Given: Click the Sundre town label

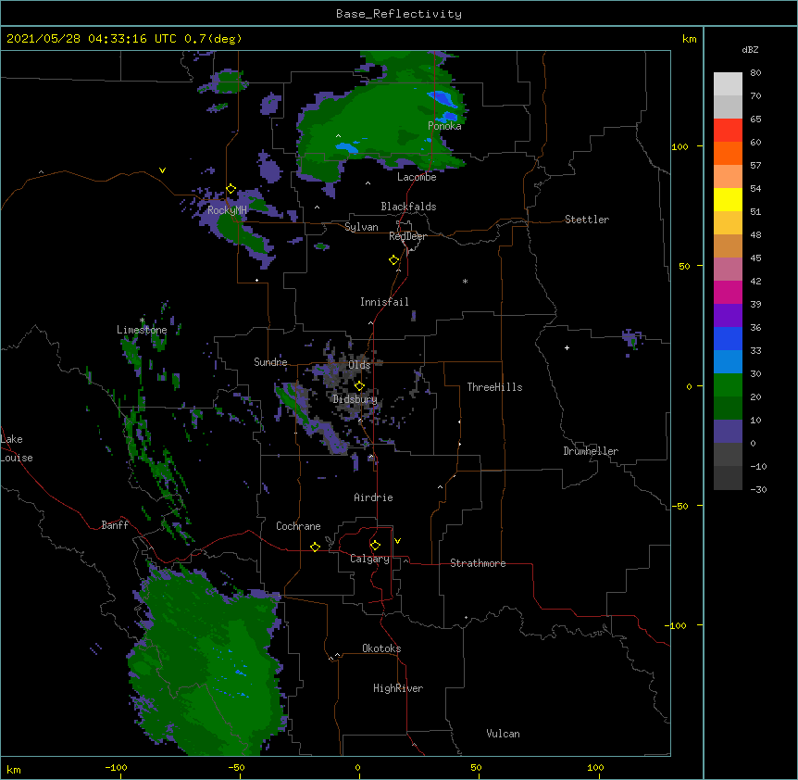Looking at the screenshot, I should tap(270, 362).
